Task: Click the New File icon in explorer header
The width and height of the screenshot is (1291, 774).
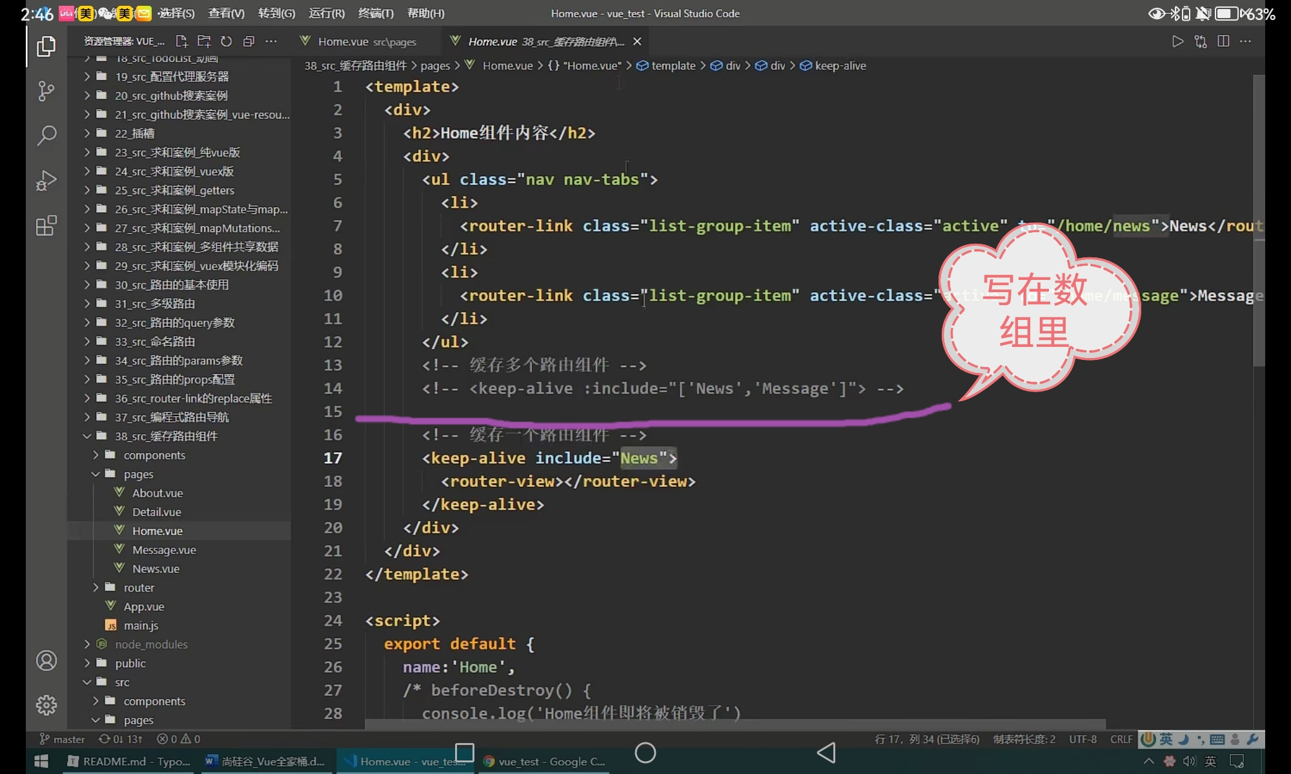Action: coord(181,41)
